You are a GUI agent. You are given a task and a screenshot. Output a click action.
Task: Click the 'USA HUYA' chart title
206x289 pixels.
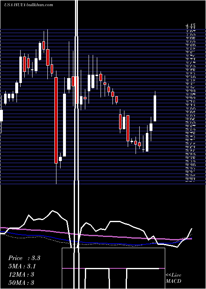(x=15, y=5)
